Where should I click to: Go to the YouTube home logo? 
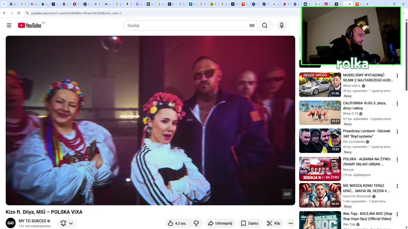coord(30,25)
